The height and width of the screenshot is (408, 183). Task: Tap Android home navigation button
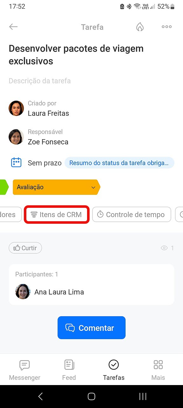(91, 396)
